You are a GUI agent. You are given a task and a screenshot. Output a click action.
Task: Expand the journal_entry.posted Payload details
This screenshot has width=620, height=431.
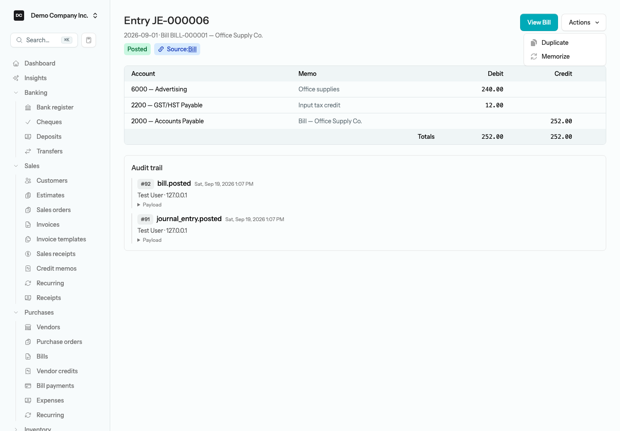click(149, 240)
